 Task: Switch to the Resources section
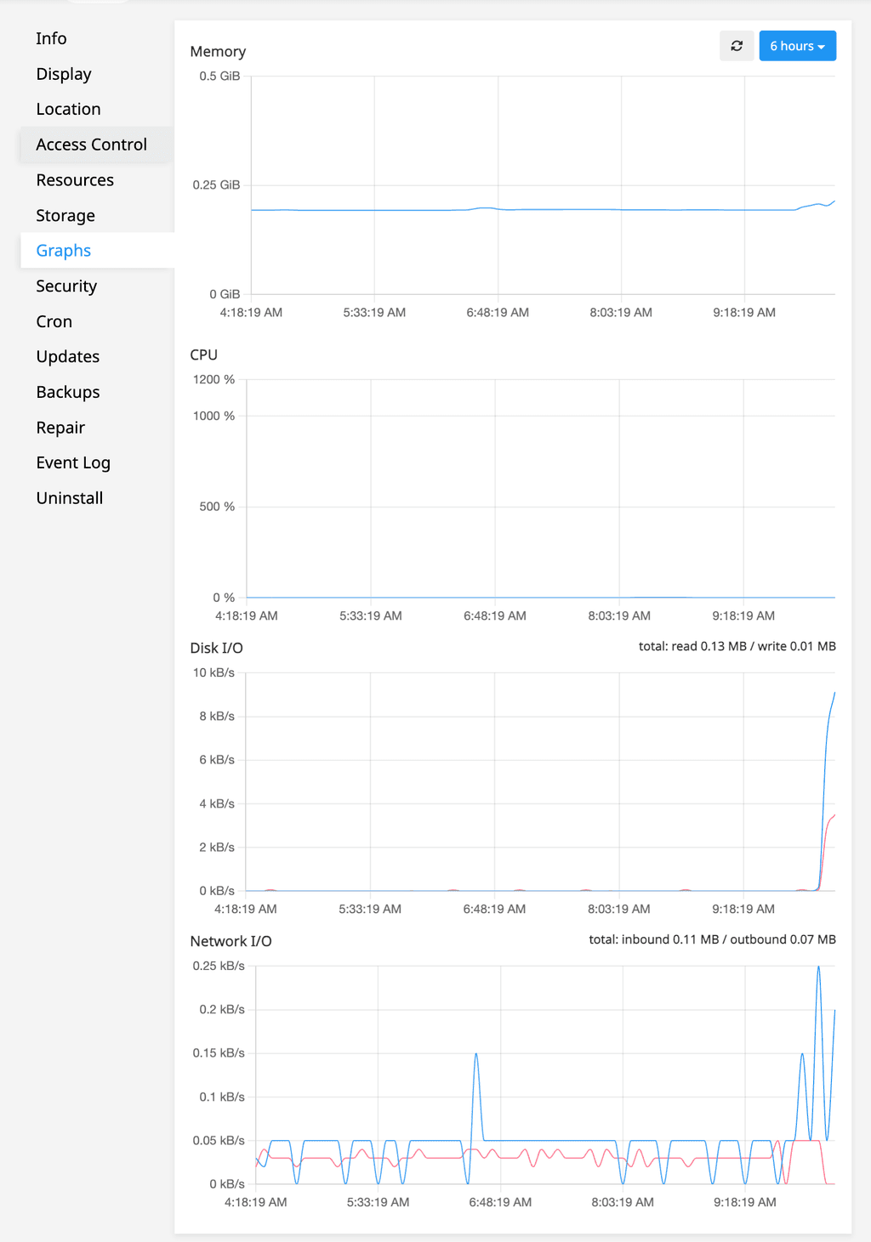click(x=75, y=180)
